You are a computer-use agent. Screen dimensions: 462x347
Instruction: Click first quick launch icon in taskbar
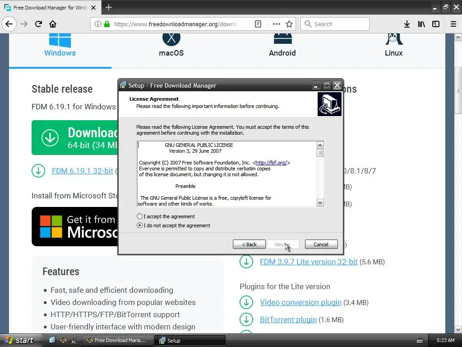pos(52,340)
